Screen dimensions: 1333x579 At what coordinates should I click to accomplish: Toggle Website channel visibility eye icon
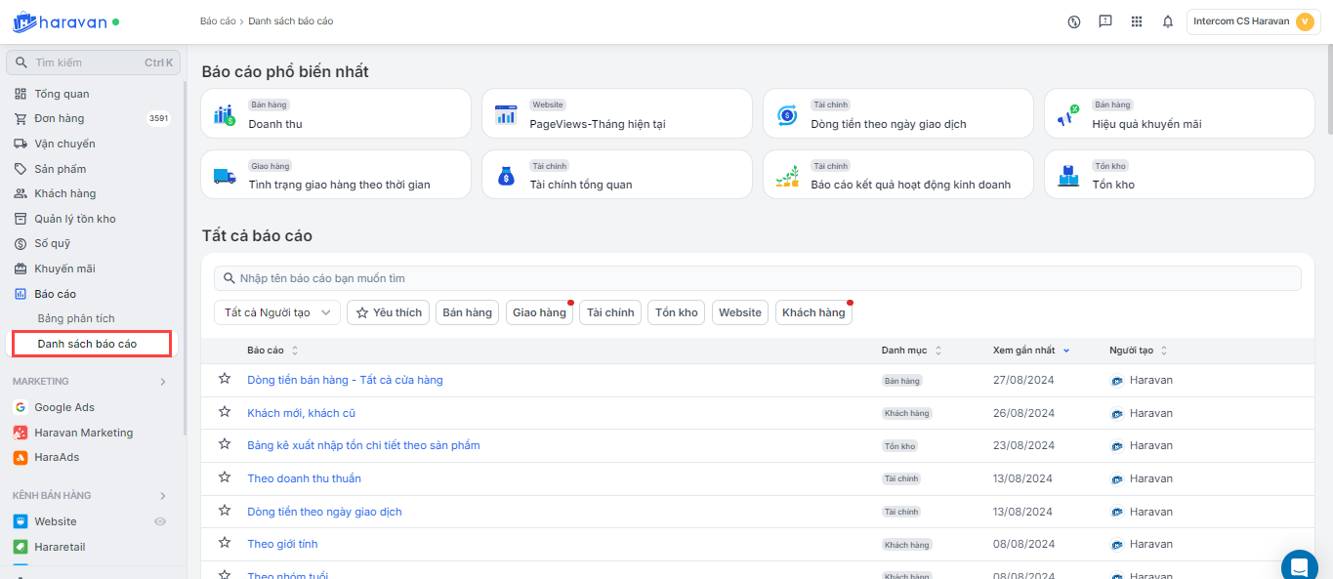click(161, 521)
